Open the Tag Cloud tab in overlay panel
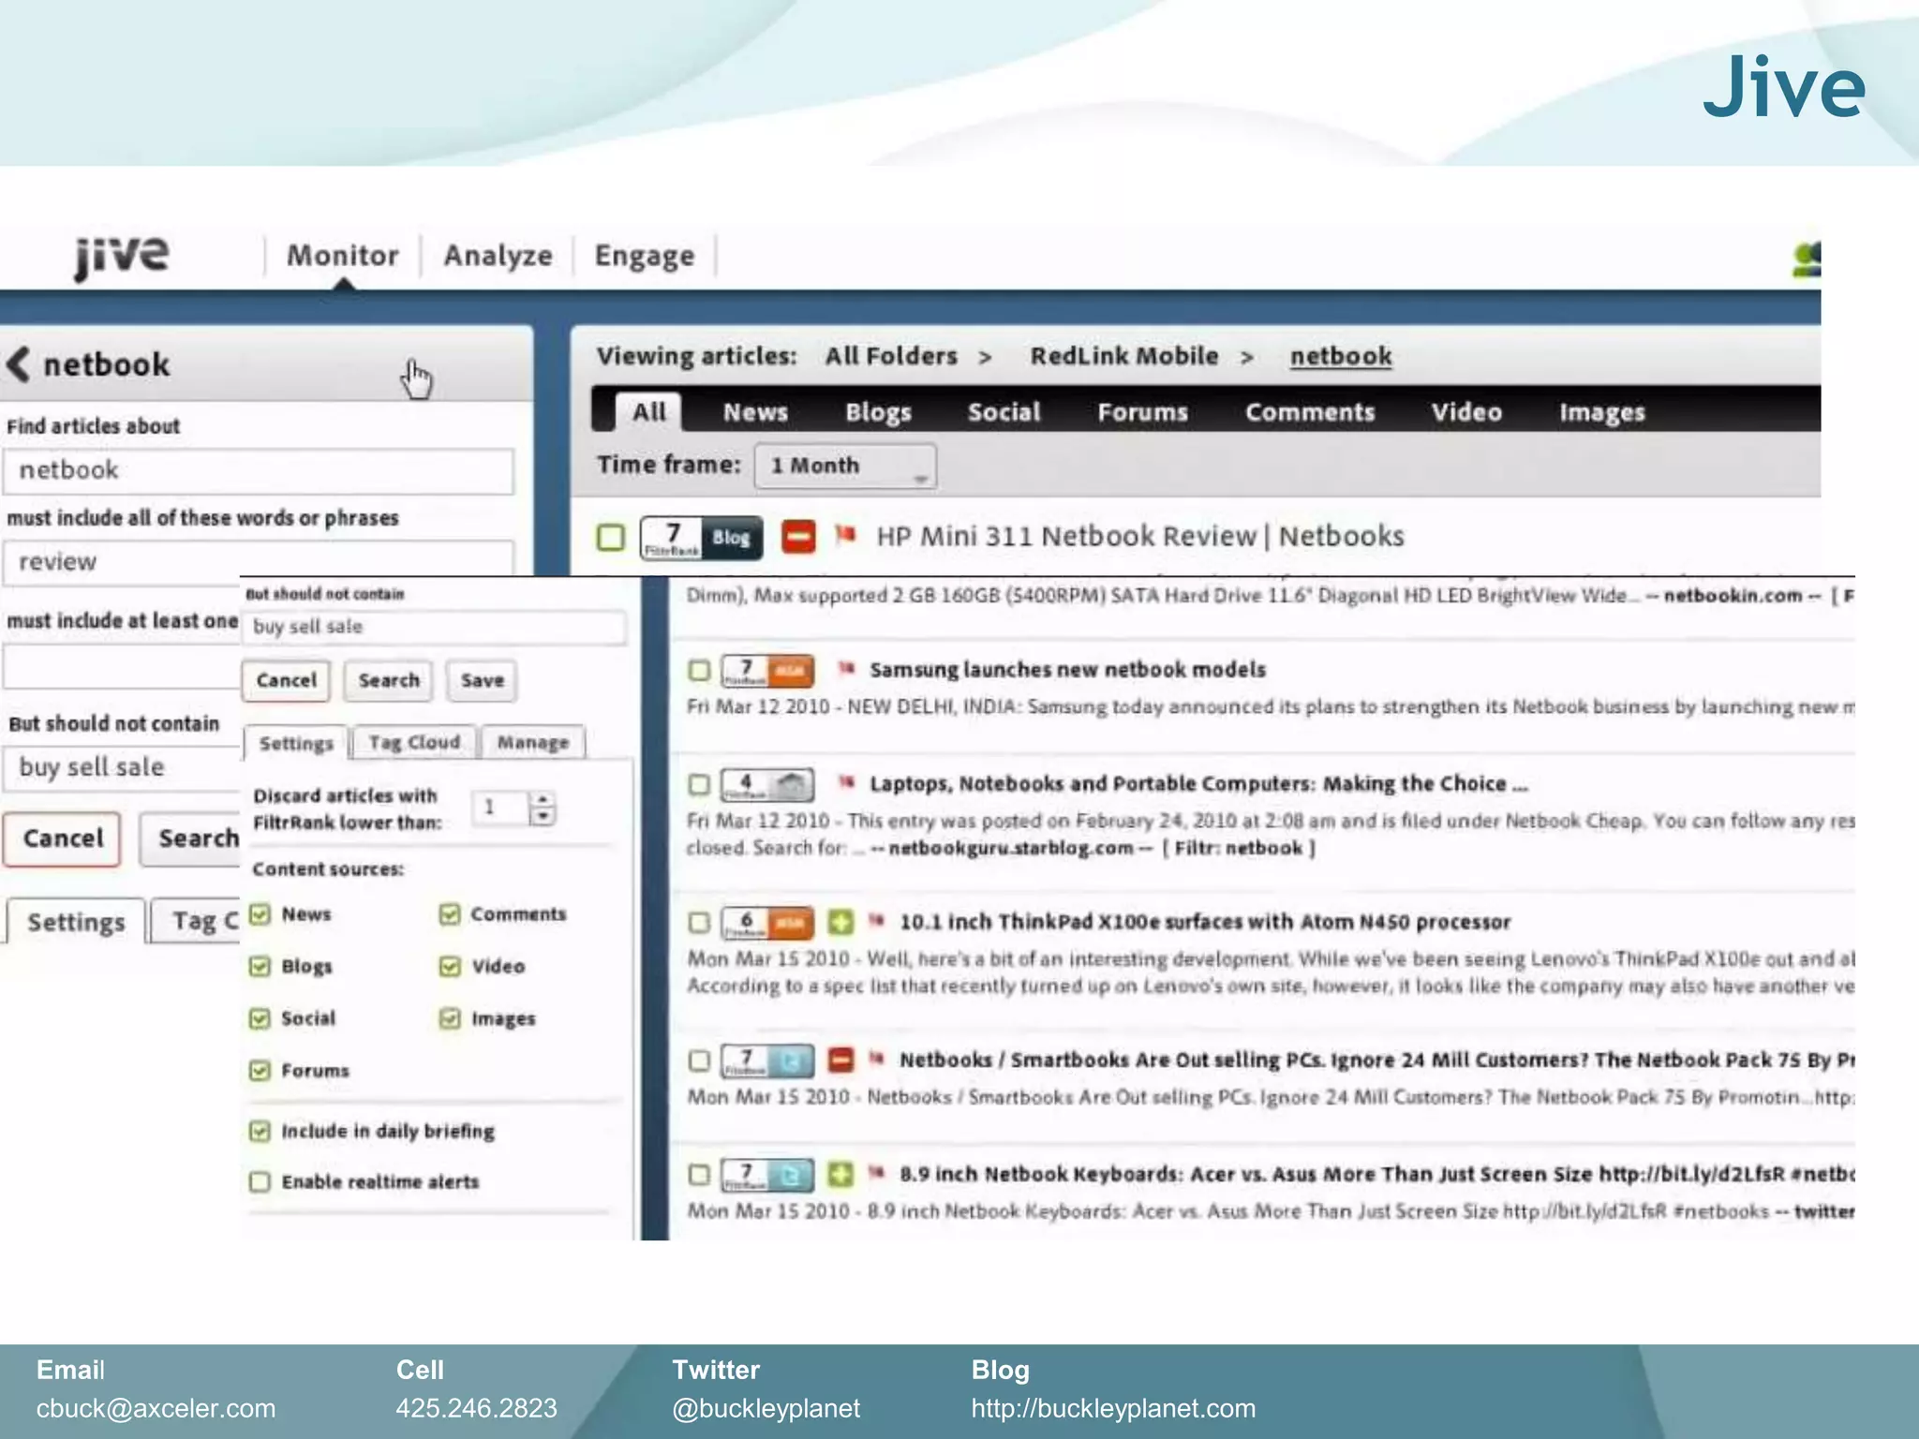The width and height of the screenshot is (1919, 1439). point(414,742)
